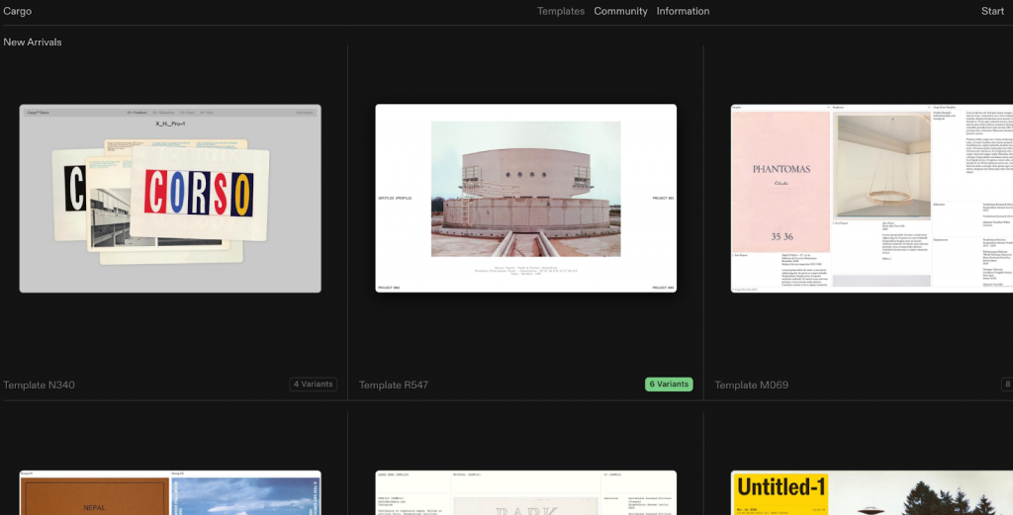
Task: Open the NEPAL template thumbnail
Action: coord(170,492)
